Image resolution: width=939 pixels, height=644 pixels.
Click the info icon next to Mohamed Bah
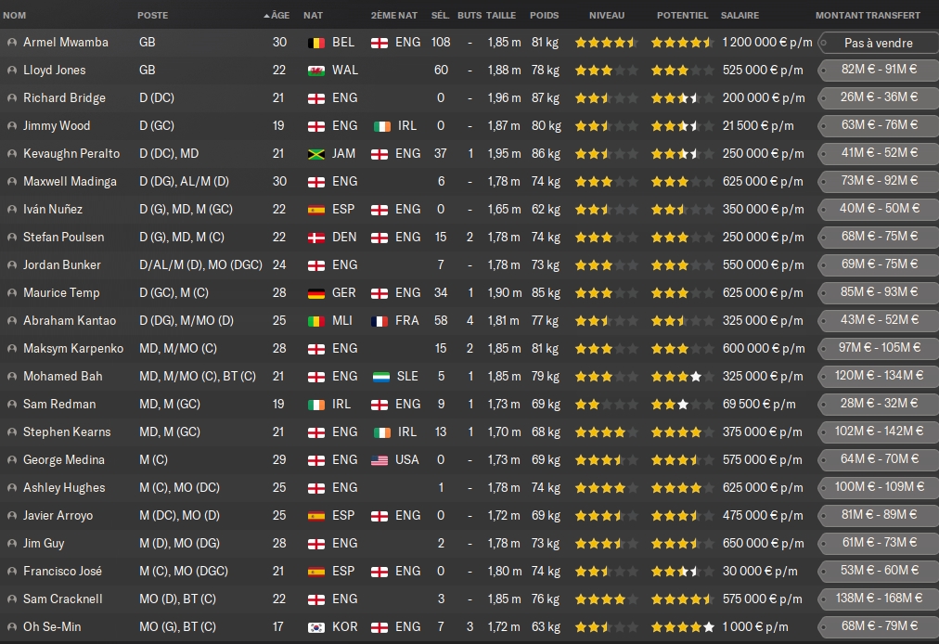(x=12, y=377)
